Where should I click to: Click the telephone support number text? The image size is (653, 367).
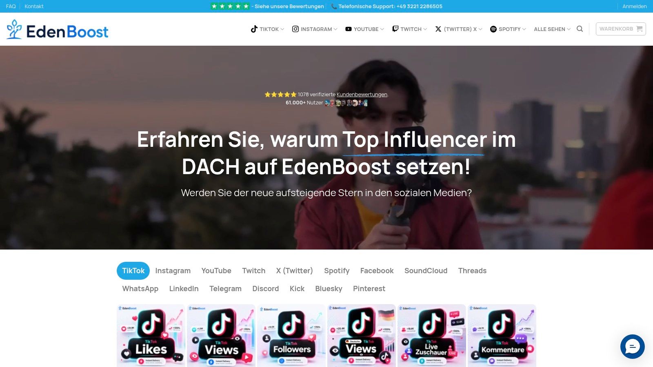(x=390, y=6)
